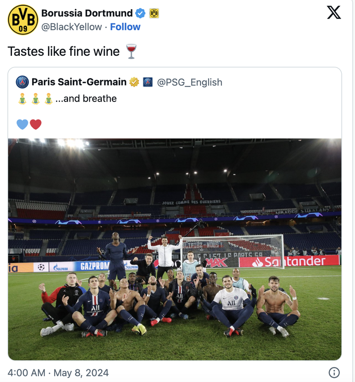Click the red heart emoji
The width and height of the screenshot is (355, 382).
35,124
